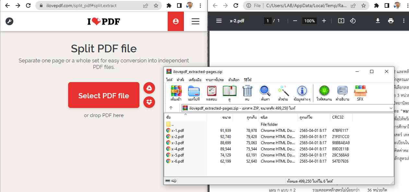This screenshot has height=192, width=409.
Task: Open the iLovePDF hamburger menu
Action: point(195,21)
